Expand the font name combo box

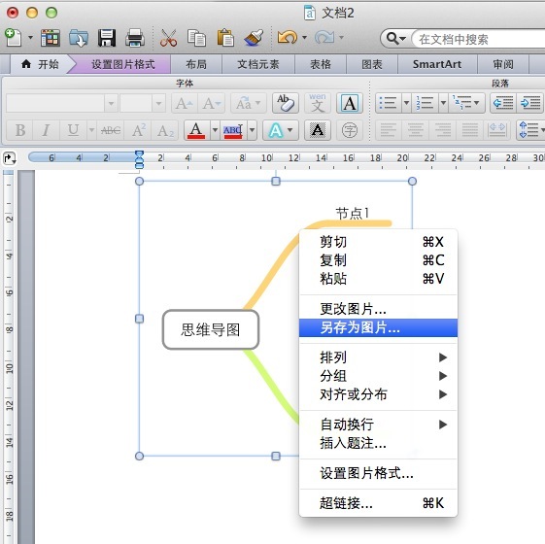point(111,103)
